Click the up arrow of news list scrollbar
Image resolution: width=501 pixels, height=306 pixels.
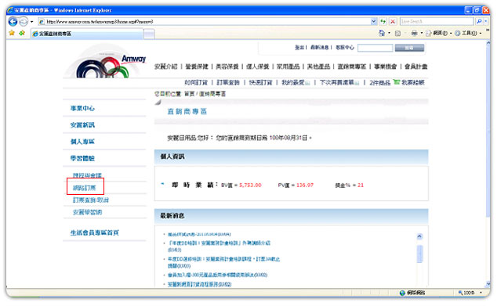[419, 236]
